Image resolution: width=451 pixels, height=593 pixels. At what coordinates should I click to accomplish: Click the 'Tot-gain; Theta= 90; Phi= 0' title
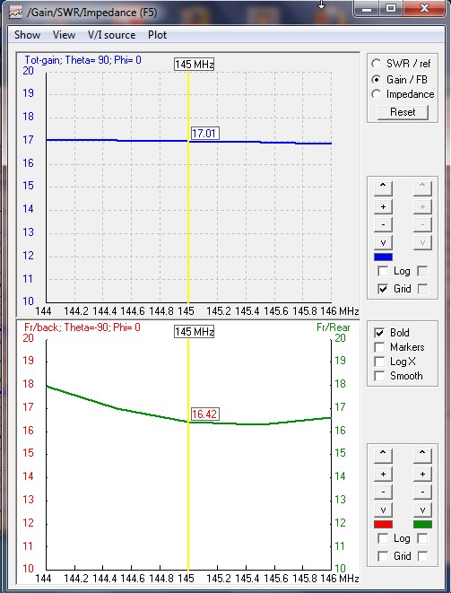click(82, 60)
